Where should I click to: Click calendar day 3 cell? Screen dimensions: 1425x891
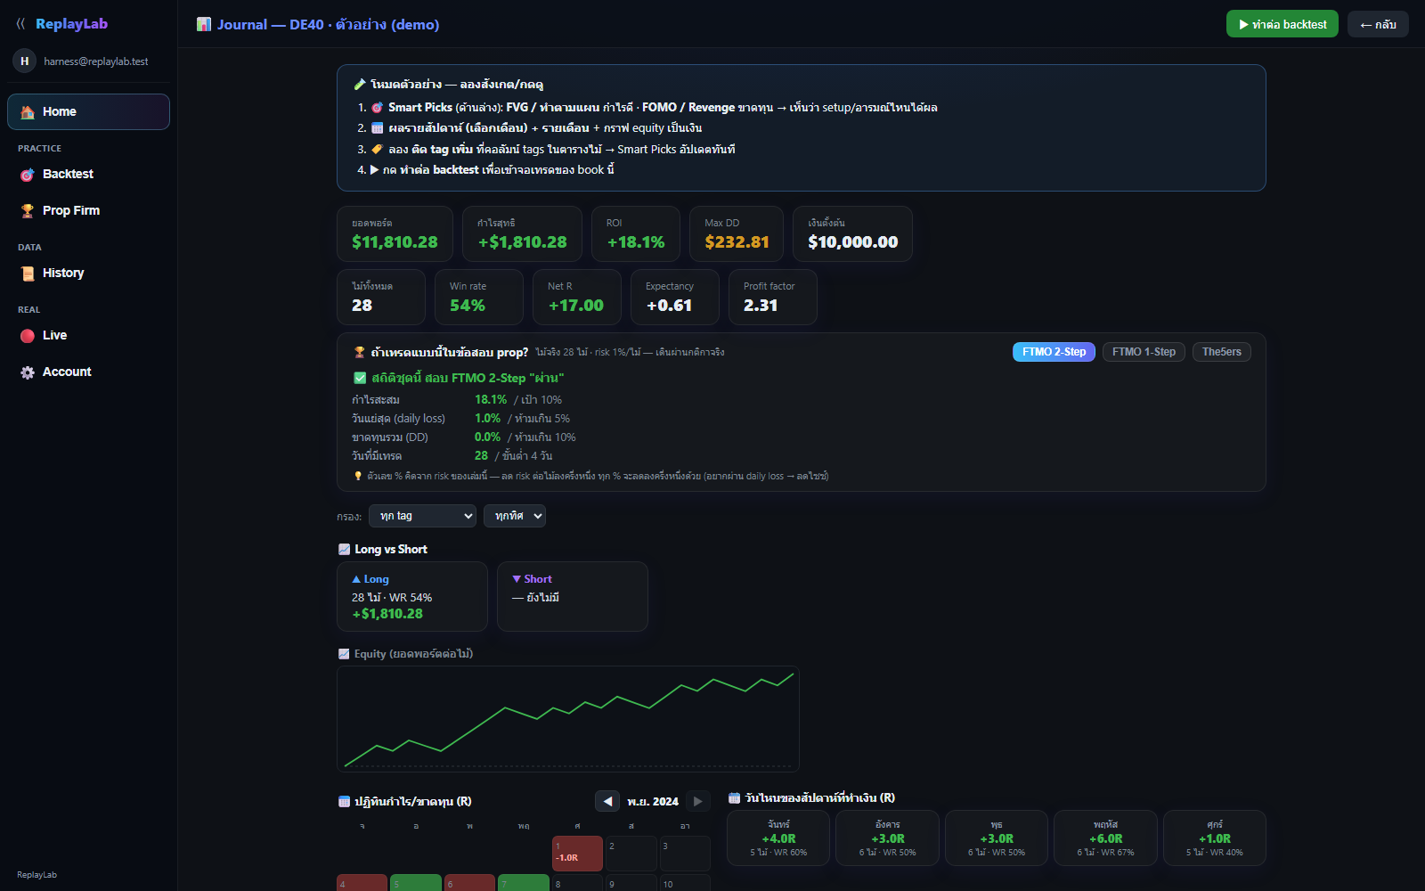pos(685,854)
